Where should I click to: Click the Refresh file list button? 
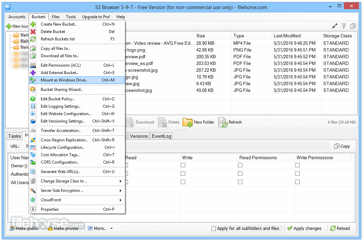point(230,122)
